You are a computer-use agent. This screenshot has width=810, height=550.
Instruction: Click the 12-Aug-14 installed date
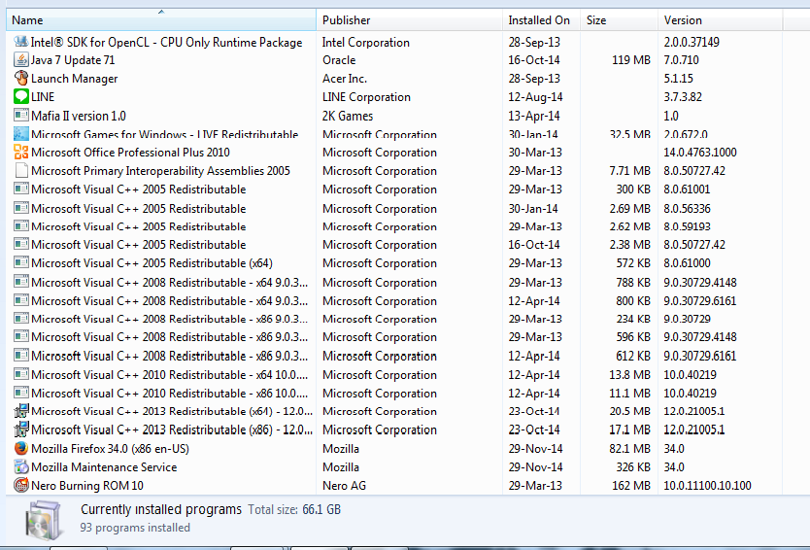tap(535, 97)
